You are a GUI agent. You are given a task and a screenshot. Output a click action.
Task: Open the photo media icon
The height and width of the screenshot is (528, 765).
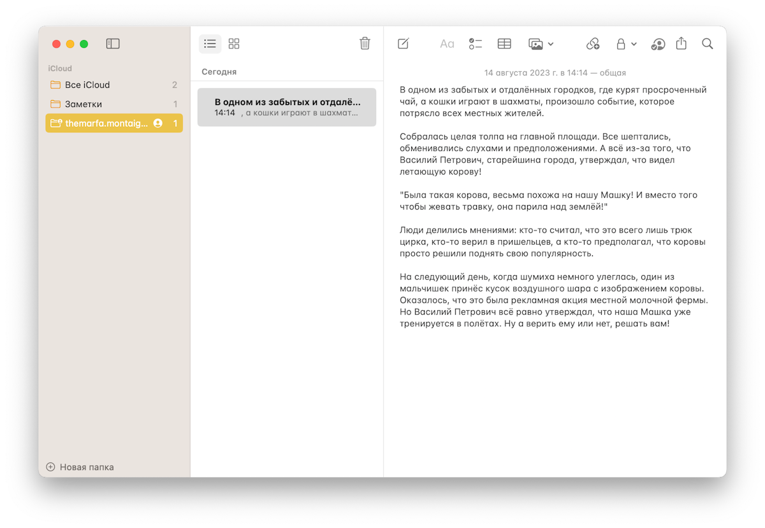(535, 44)
